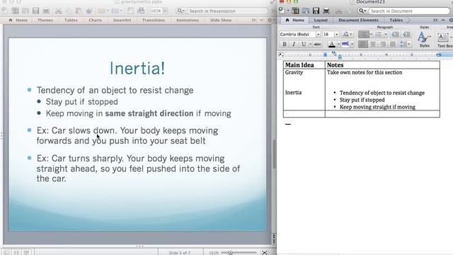Open Charts tab in PowerPoint
This screenshot has height=255, width=453.
click(x=95, y=20)
